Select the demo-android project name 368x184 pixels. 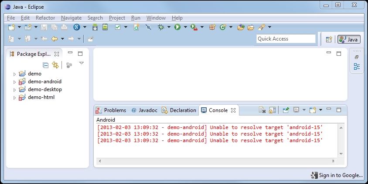point(44,82)
